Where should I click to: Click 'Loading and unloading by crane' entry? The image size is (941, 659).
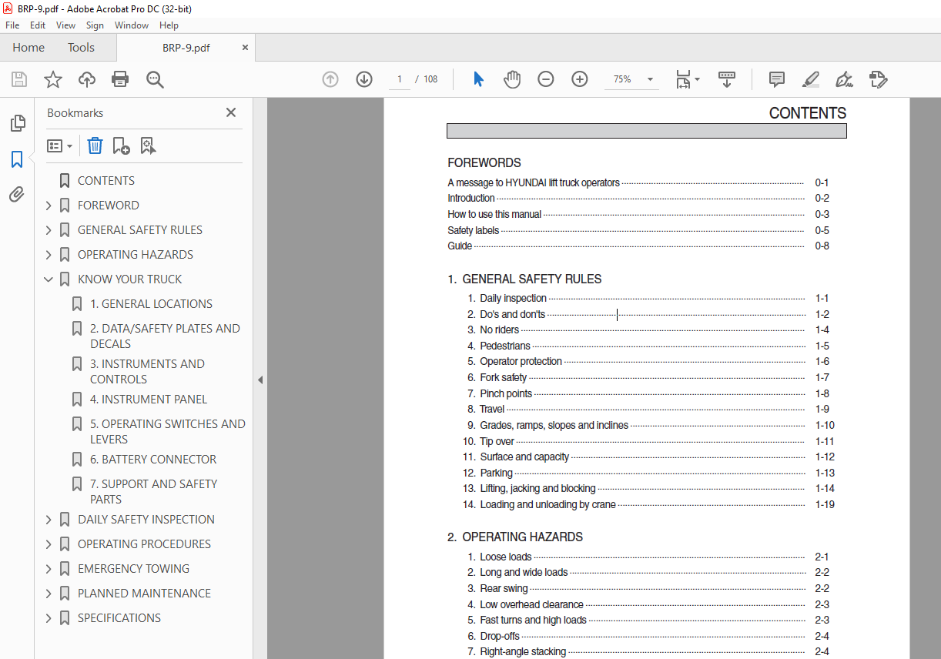click(x=548, y=505)
